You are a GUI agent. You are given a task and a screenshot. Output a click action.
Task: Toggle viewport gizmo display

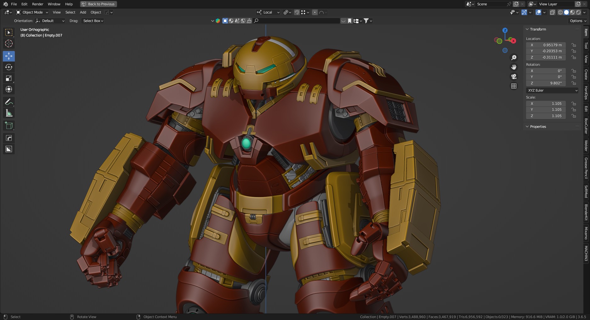(x=524, y=12)
